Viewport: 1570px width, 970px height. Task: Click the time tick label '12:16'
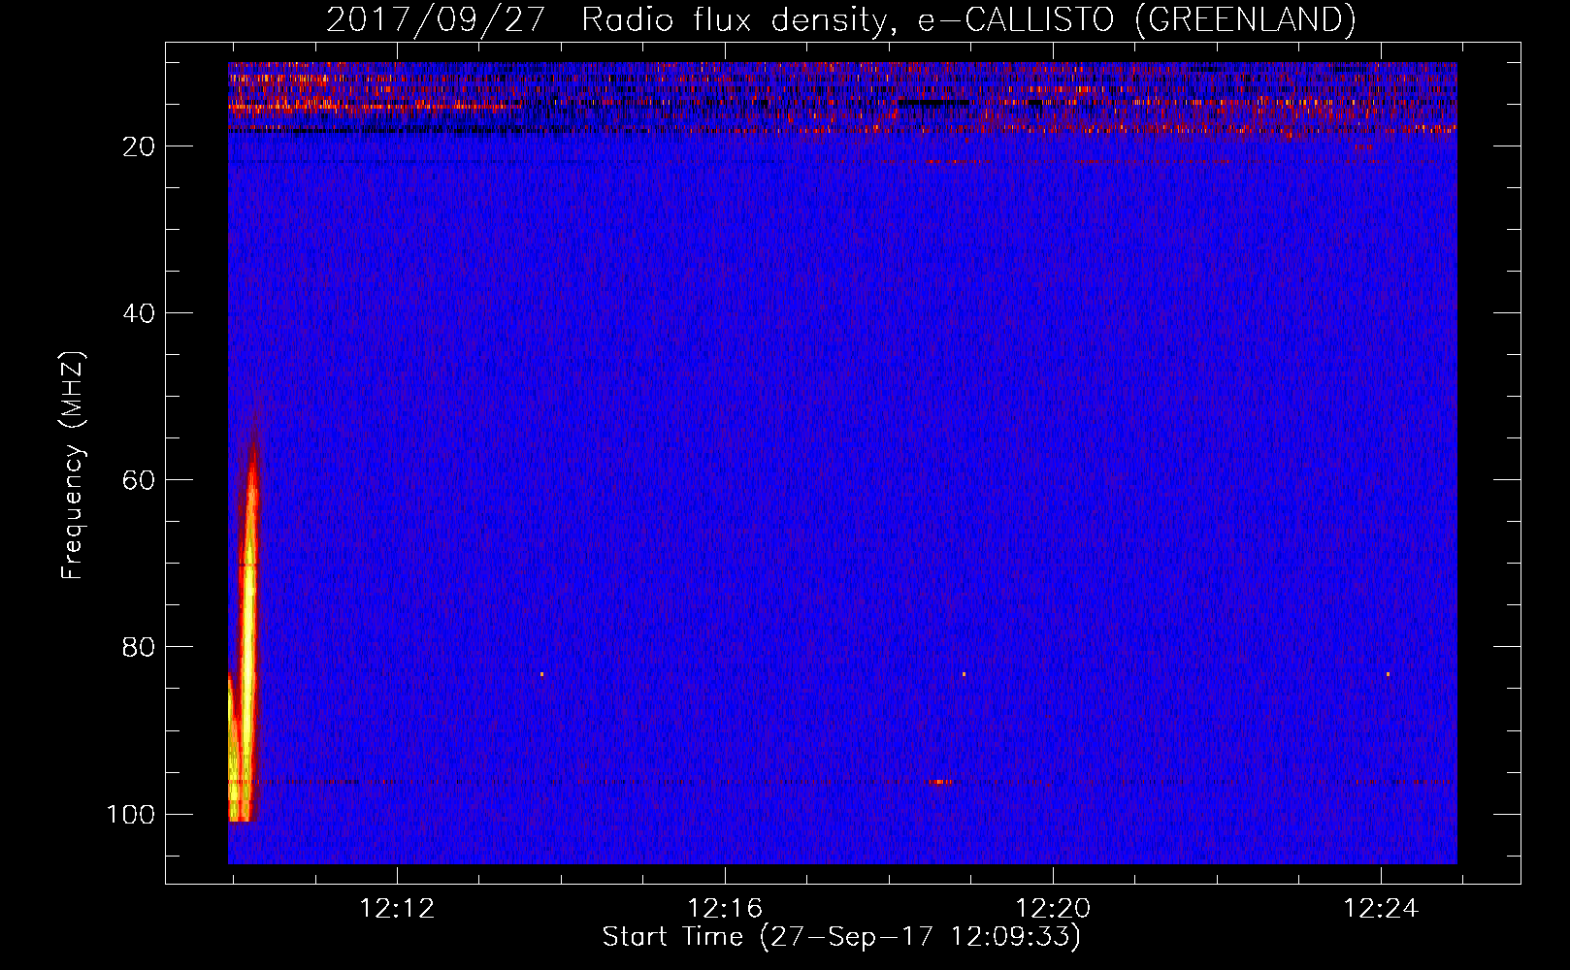pos(725,909)
